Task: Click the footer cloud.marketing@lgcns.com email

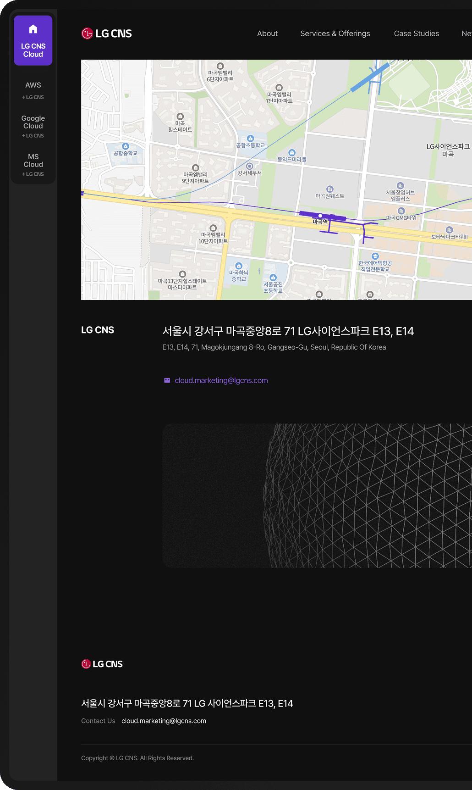Action: pos(164,721)
